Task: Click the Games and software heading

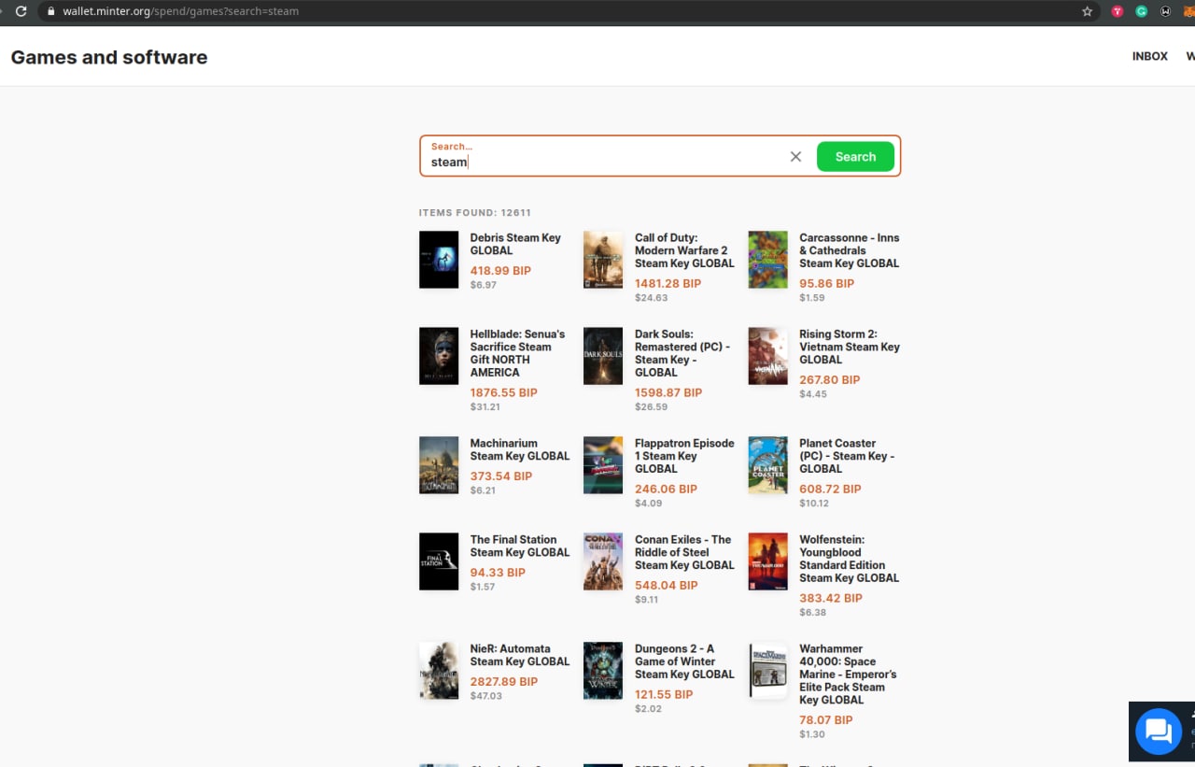Action: click(x=109, y=57)
